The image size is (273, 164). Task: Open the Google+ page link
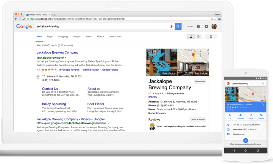pos(110,70)
